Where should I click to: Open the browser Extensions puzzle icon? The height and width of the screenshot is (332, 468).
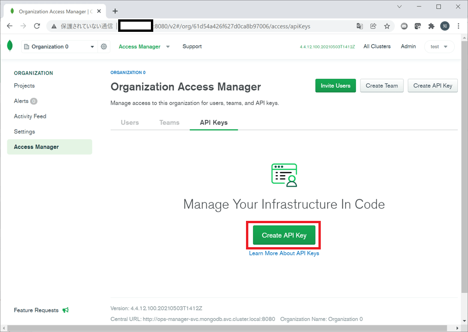(x=431, y=26)
